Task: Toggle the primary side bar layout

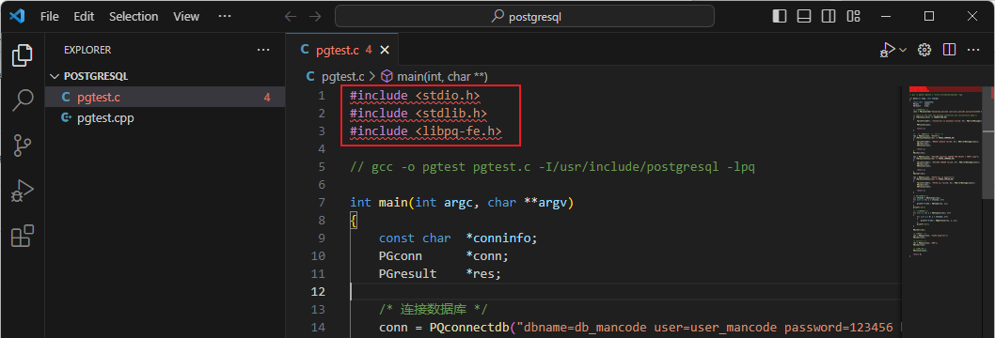Action: pyautogui.click(x=780, y=17)
